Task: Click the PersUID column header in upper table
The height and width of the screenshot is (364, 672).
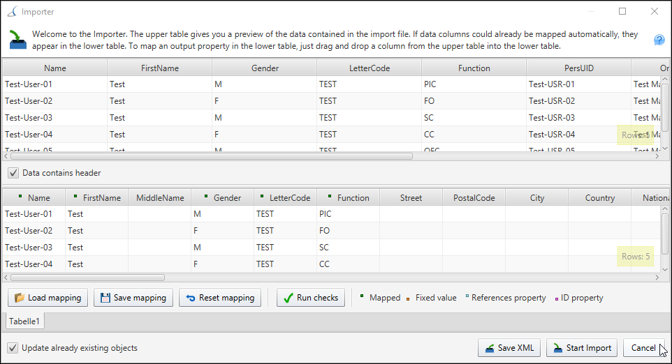Action: [578, 68]
